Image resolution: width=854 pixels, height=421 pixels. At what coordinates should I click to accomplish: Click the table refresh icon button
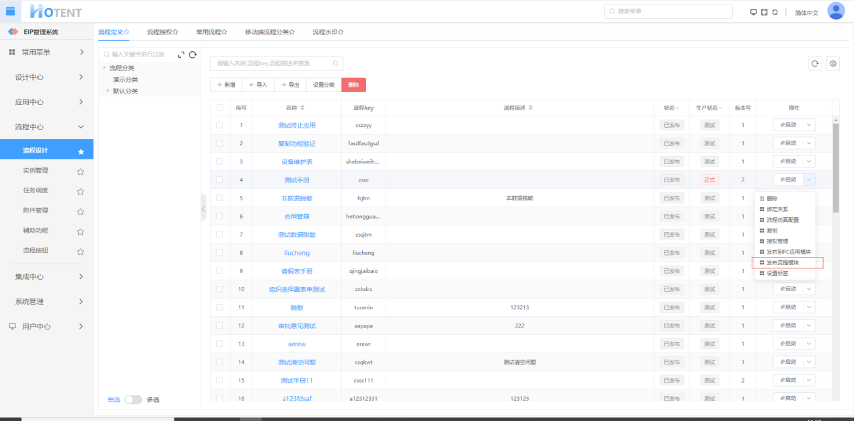pyautogui.click(x=815, y=63)
